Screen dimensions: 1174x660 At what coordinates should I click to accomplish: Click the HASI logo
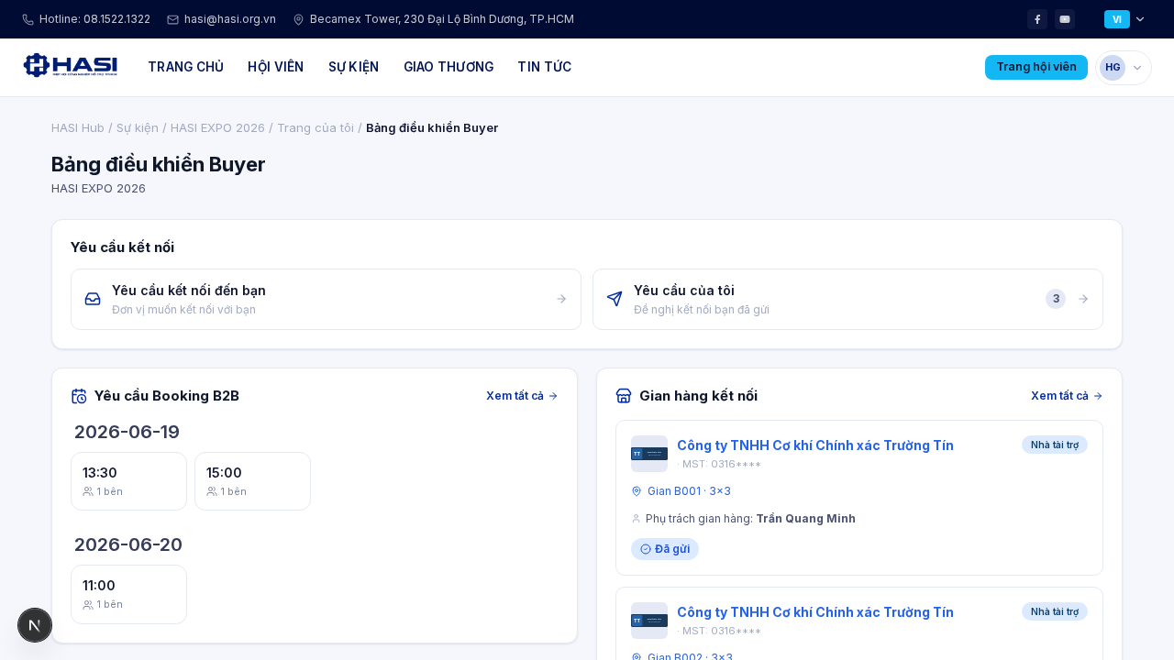(71, 66)
